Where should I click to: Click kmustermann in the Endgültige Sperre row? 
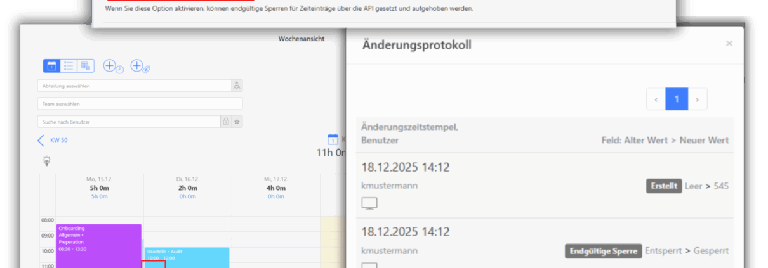click(x=390, y=251)
